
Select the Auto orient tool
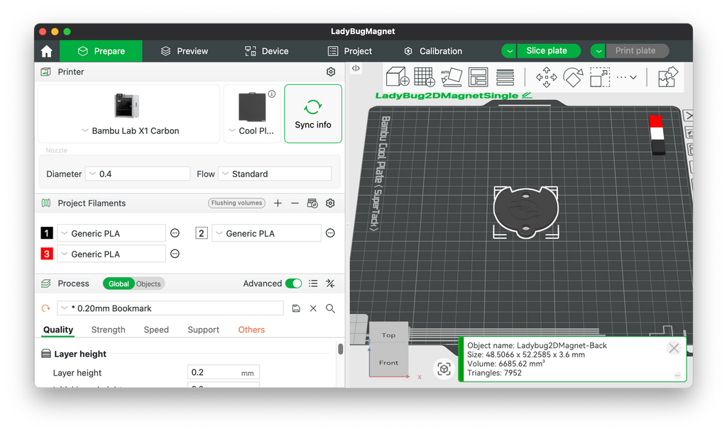coord(451,77)
